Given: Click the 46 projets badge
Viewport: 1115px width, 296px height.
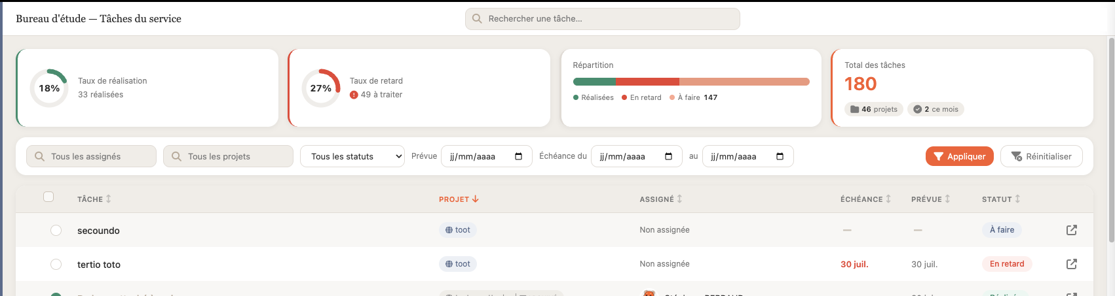Looking at the screenshot, I should (874, 109).
